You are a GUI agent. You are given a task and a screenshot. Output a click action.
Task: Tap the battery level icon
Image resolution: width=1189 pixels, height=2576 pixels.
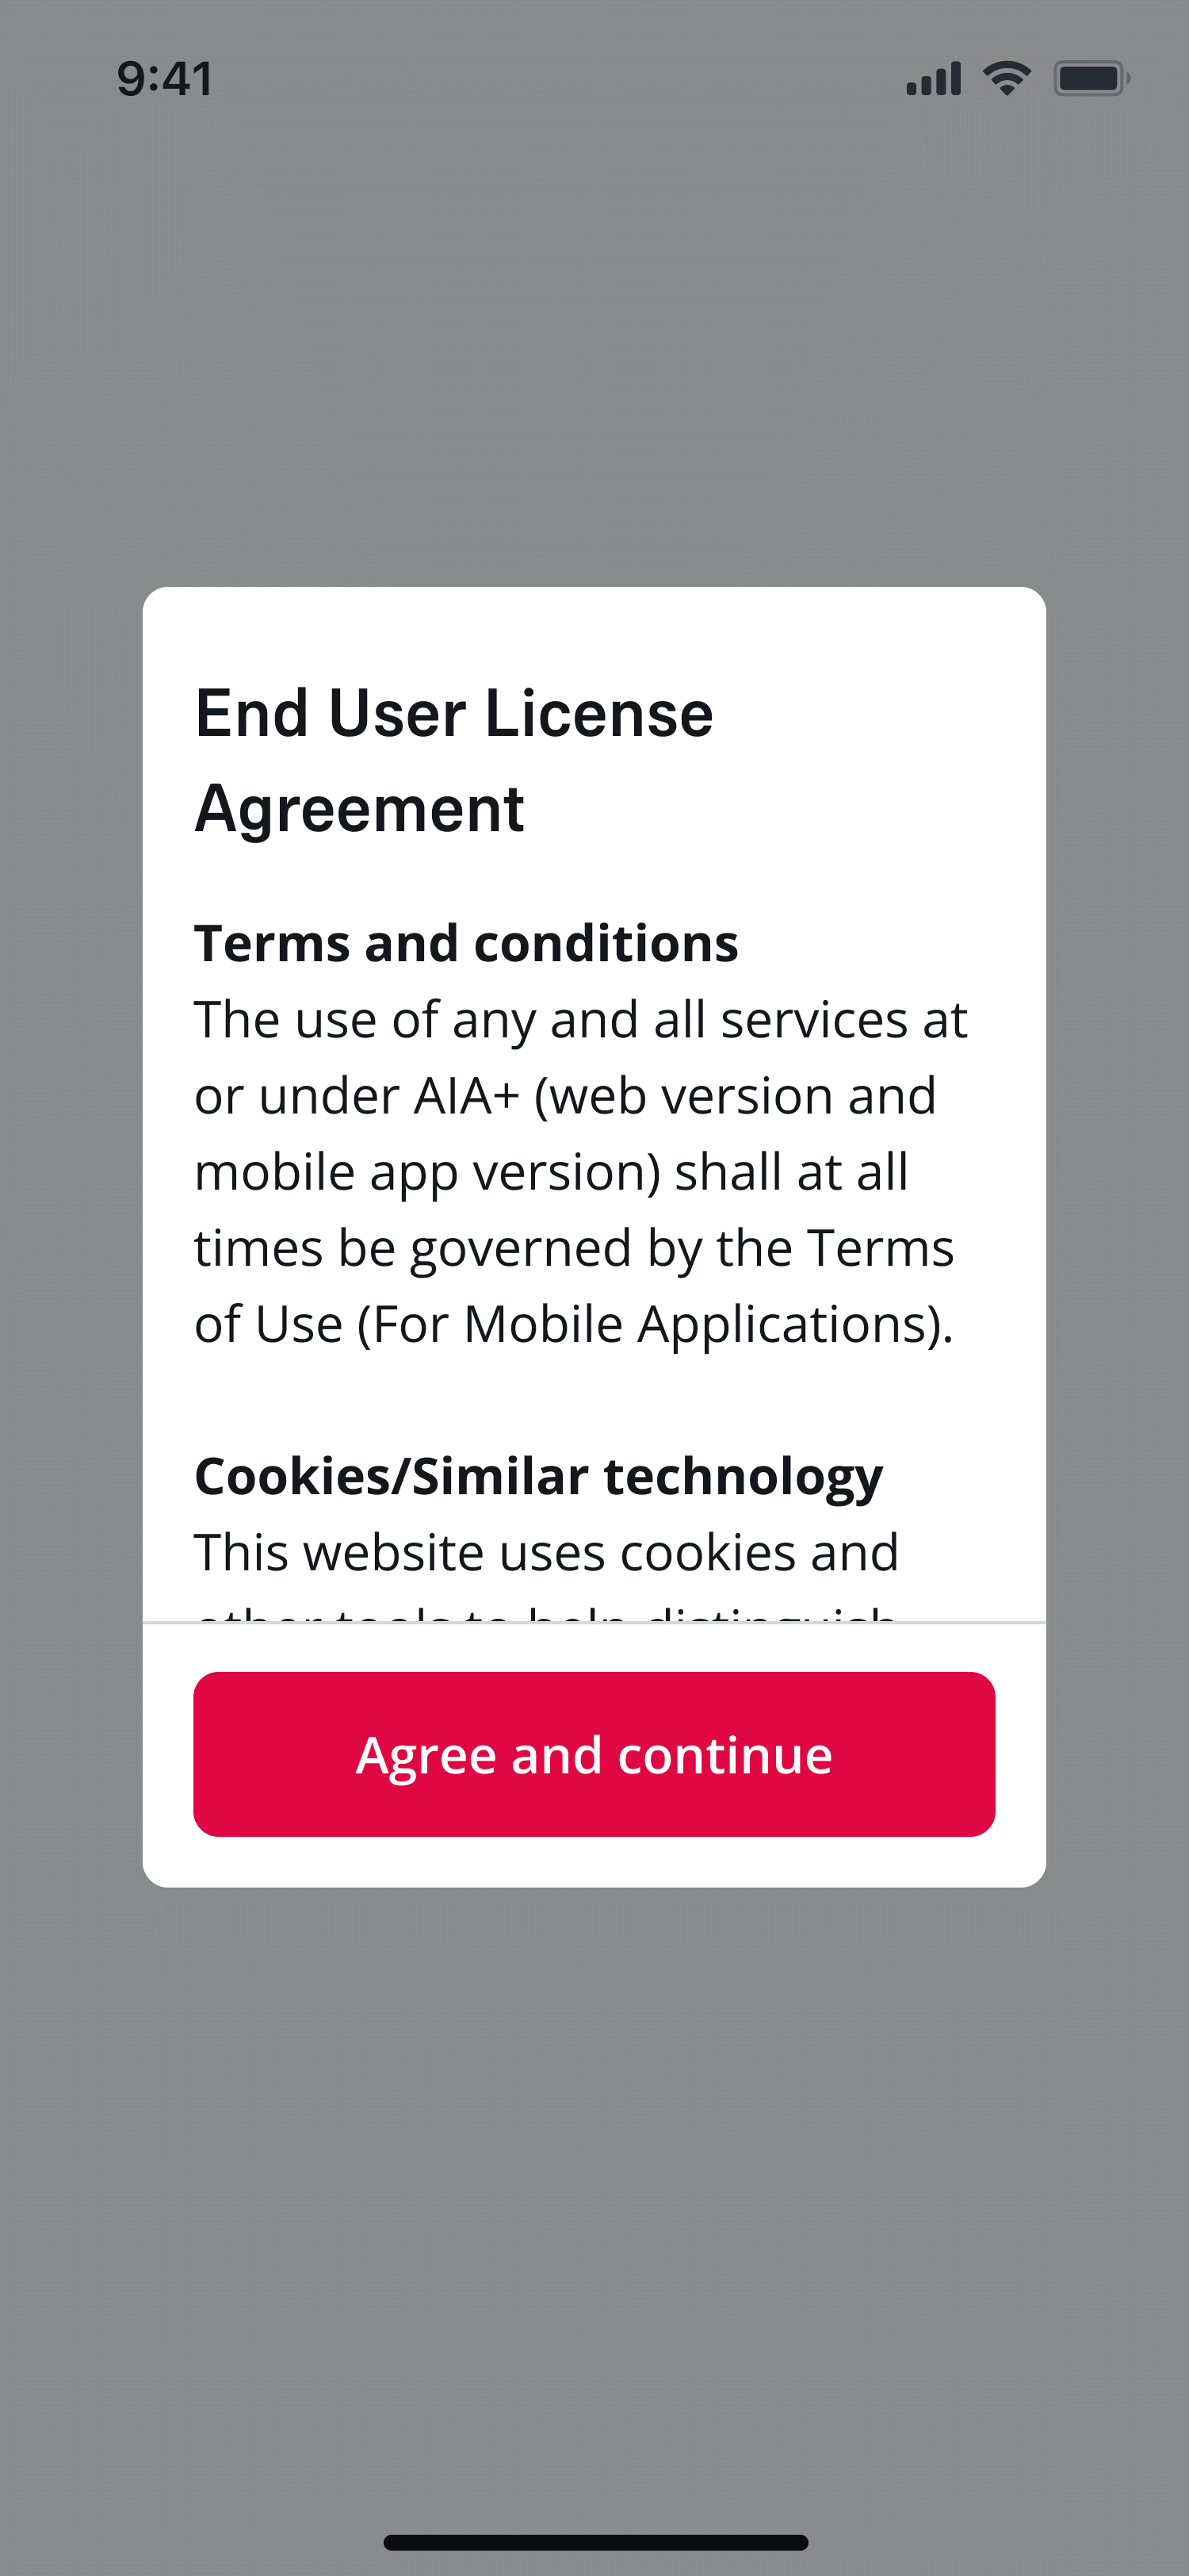click(1091, 78)
